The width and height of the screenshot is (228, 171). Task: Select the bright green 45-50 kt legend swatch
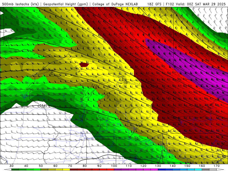(37, 170)
